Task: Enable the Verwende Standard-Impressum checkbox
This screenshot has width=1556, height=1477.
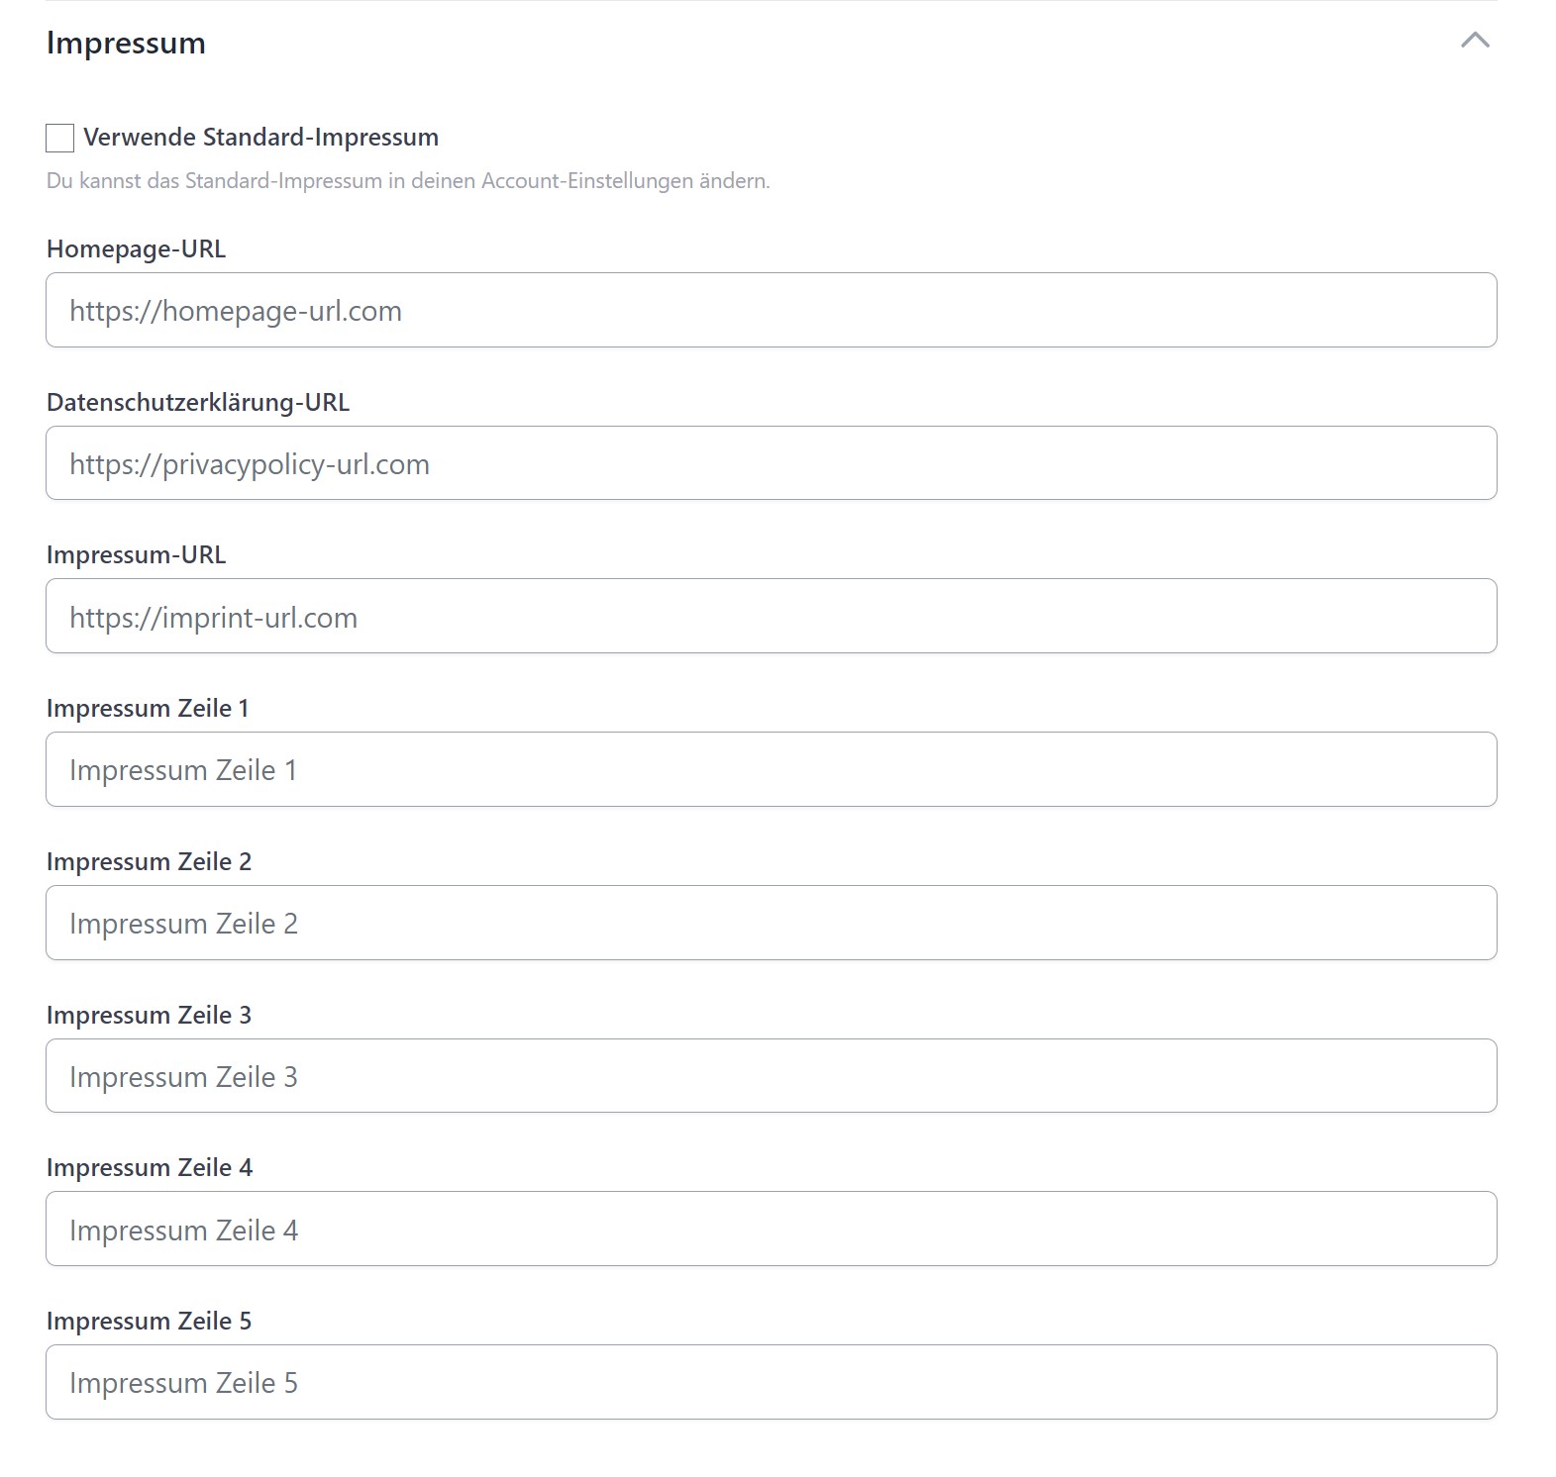Action: (60, 138)
